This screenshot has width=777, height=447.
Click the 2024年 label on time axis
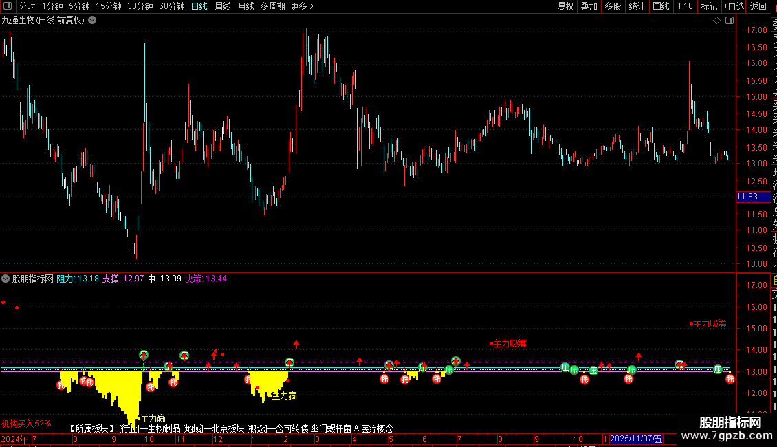[x=14, y=439]
